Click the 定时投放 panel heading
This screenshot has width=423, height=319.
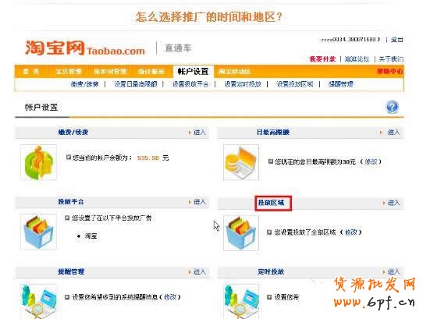click(x=271, y=271)
